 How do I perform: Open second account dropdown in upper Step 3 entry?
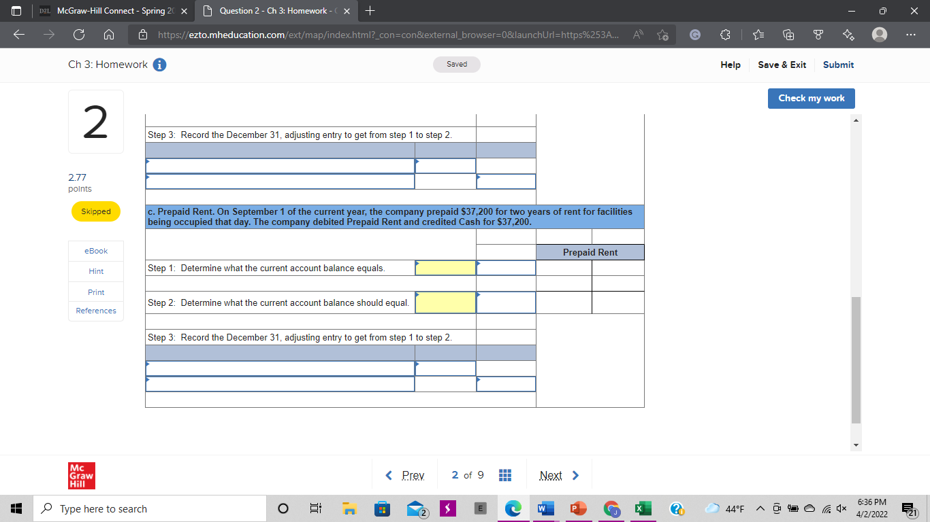click(x=280, y=181)
